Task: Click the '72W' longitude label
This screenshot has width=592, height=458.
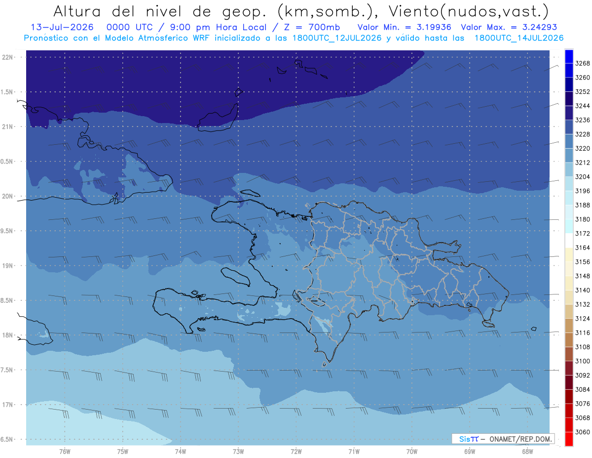Action: pos(296,452)
